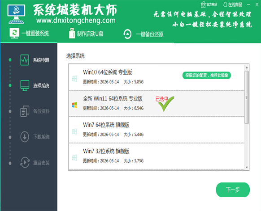Click the 大小：6.54G text
The width and height of the screenshot is (261, 211).
pos(134,108)
